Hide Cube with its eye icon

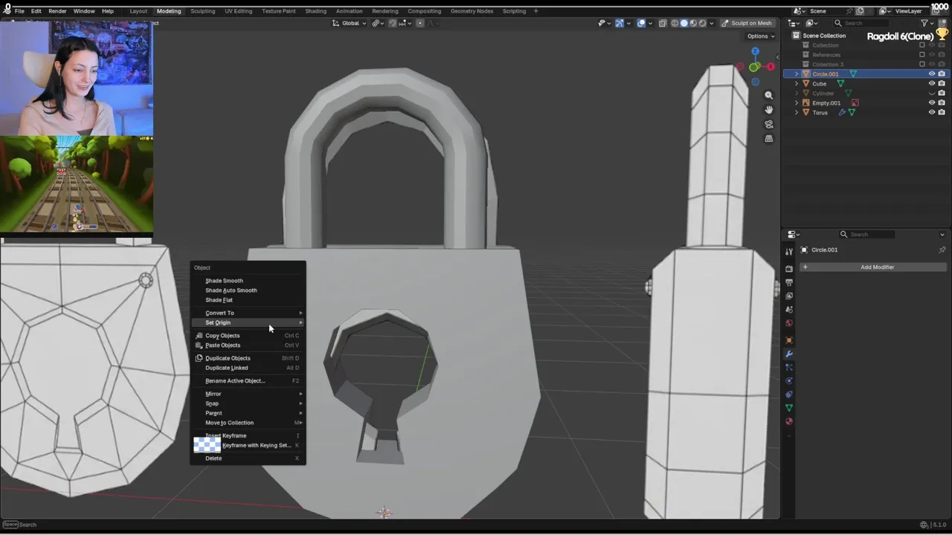point(931,83)
